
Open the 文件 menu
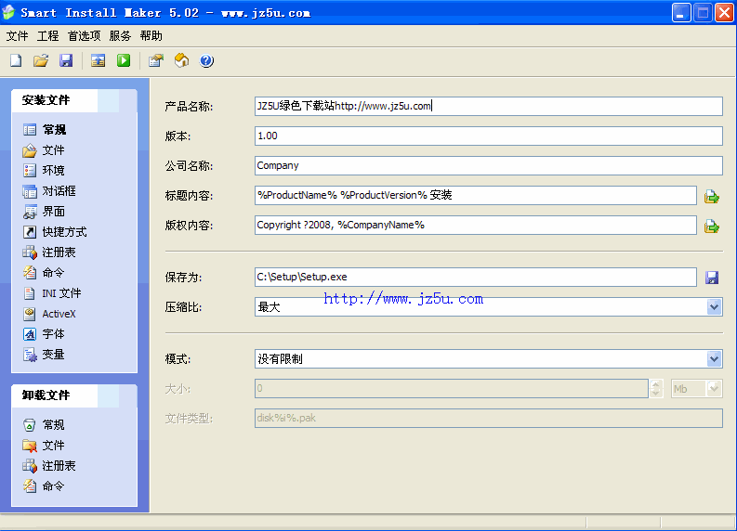(x=18, y=35)
